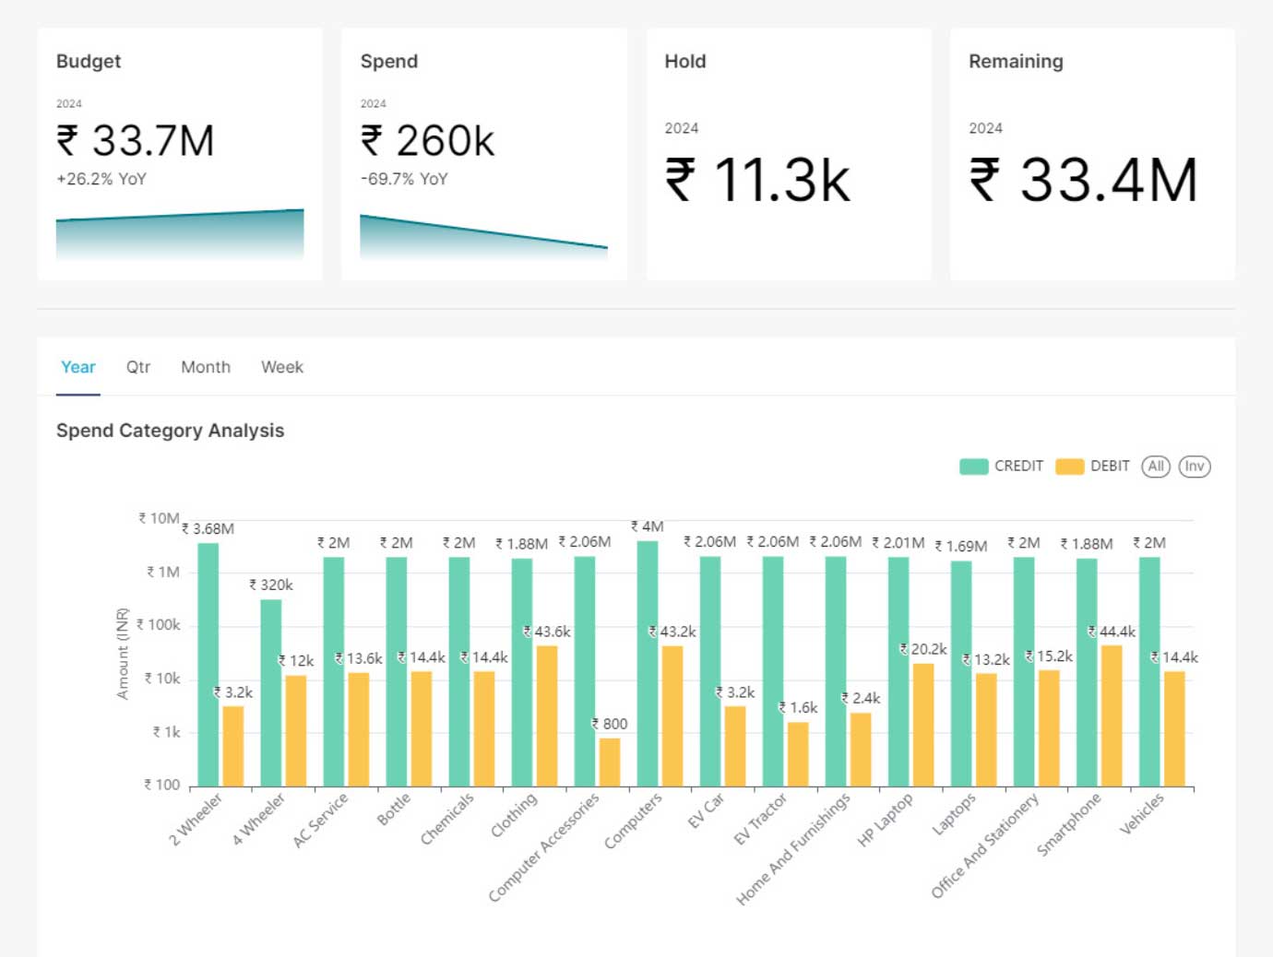The width and height of the screenshot is (1273, 957).
Task: Click the HP Laptop ₹ 20.2k debit bar
Action: click(x=923, y=725)
